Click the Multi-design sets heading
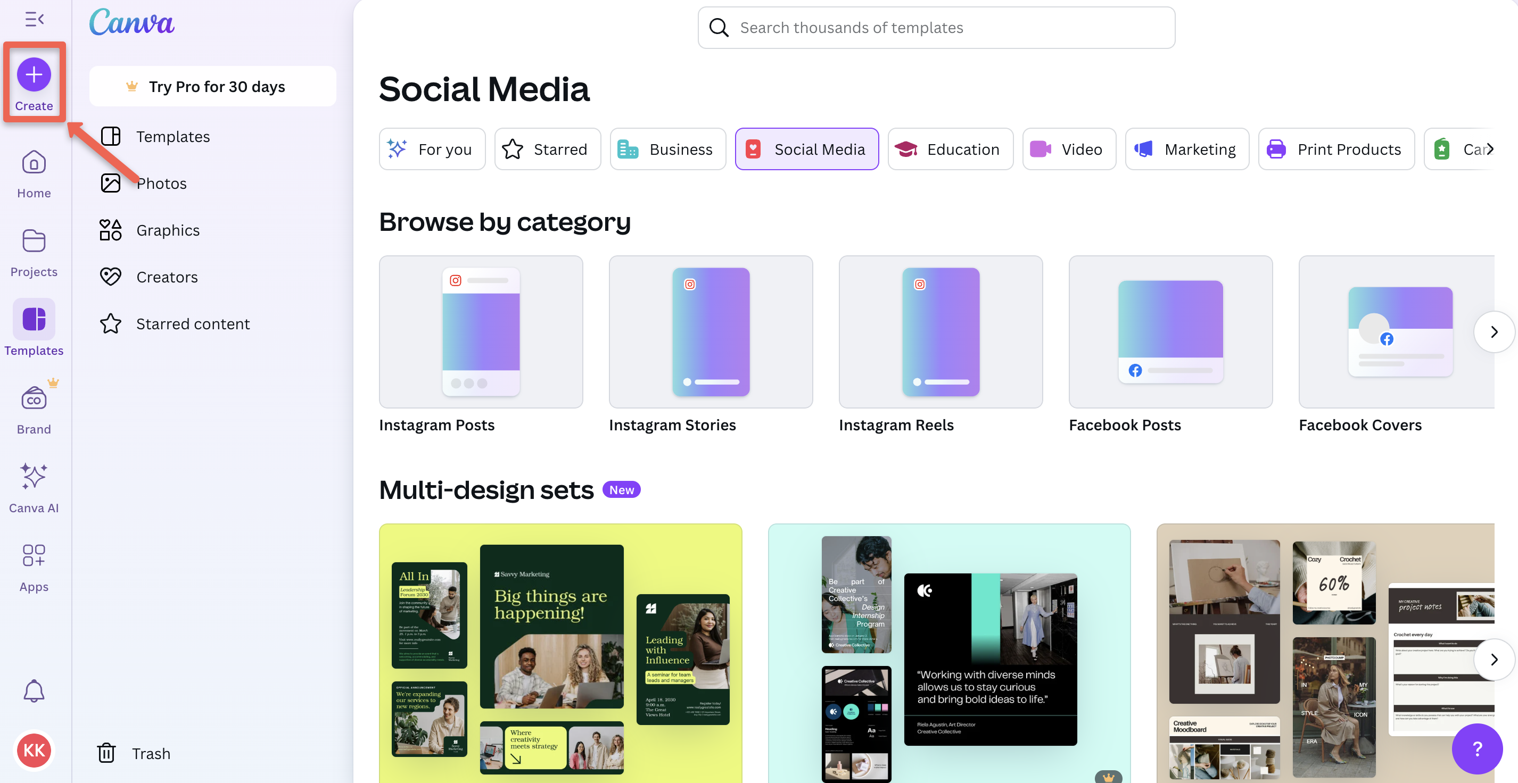 coord(486,490)
